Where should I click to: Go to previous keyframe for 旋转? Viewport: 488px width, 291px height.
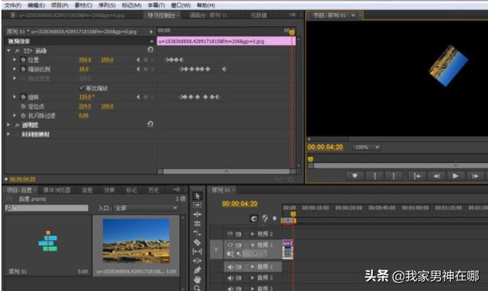pos(138,97)
